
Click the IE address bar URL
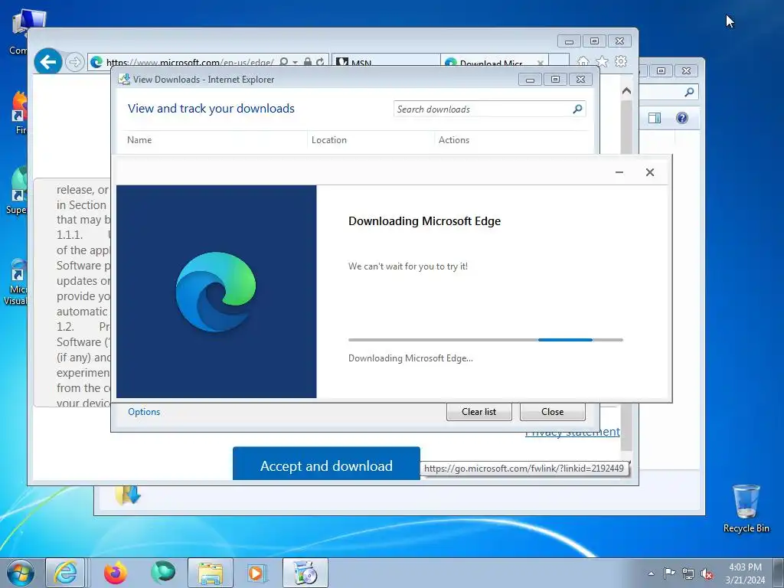pos(190,63)
